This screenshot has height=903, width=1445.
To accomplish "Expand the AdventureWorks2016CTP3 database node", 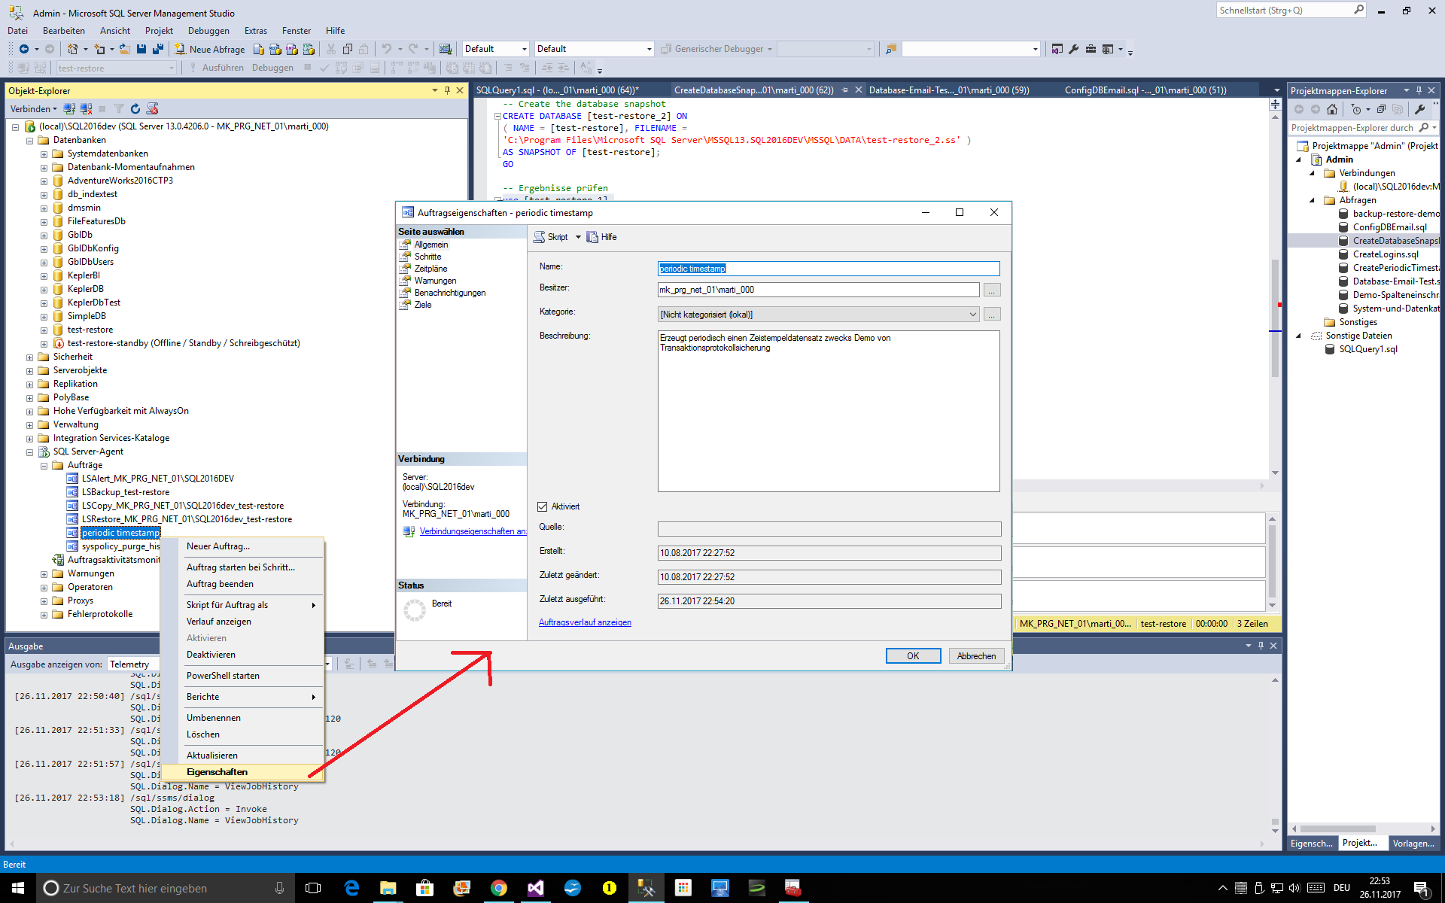I will pyautogui.click(x=44, y=181).
